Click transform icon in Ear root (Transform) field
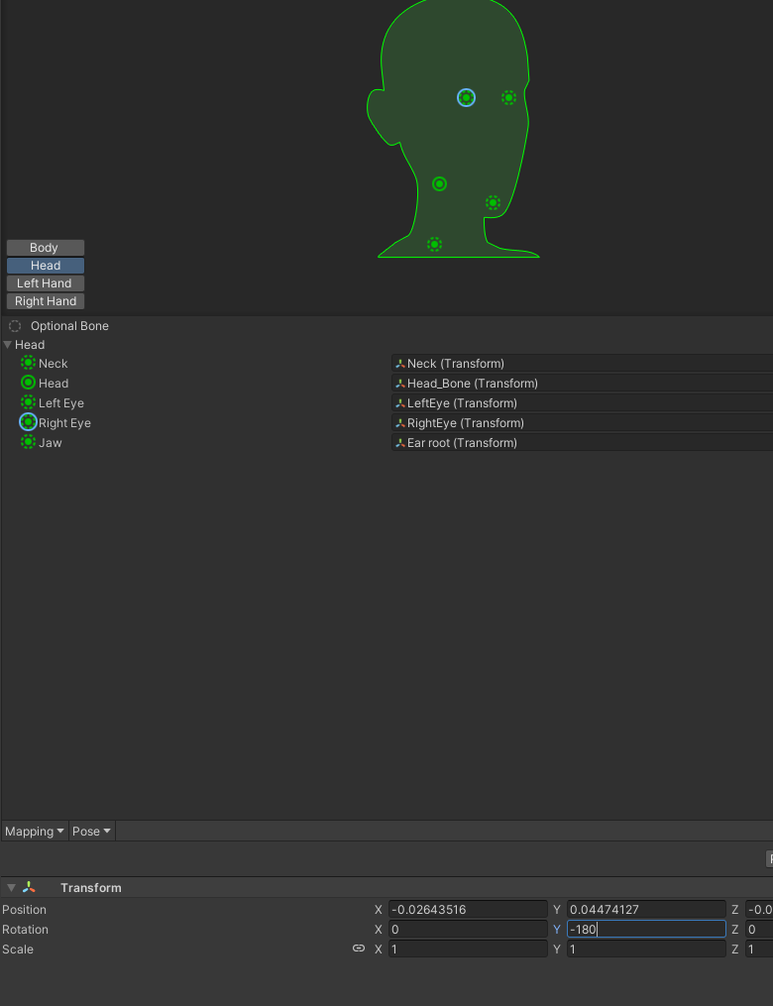The width and height of the screenshot is (773, 1006). 400,443
